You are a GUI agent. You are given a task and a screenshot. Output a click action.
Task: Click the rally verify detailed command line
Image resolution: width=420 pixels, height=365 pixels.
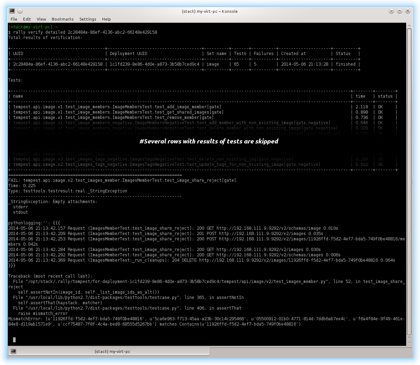pyautogui.click(x=83, y=32)
